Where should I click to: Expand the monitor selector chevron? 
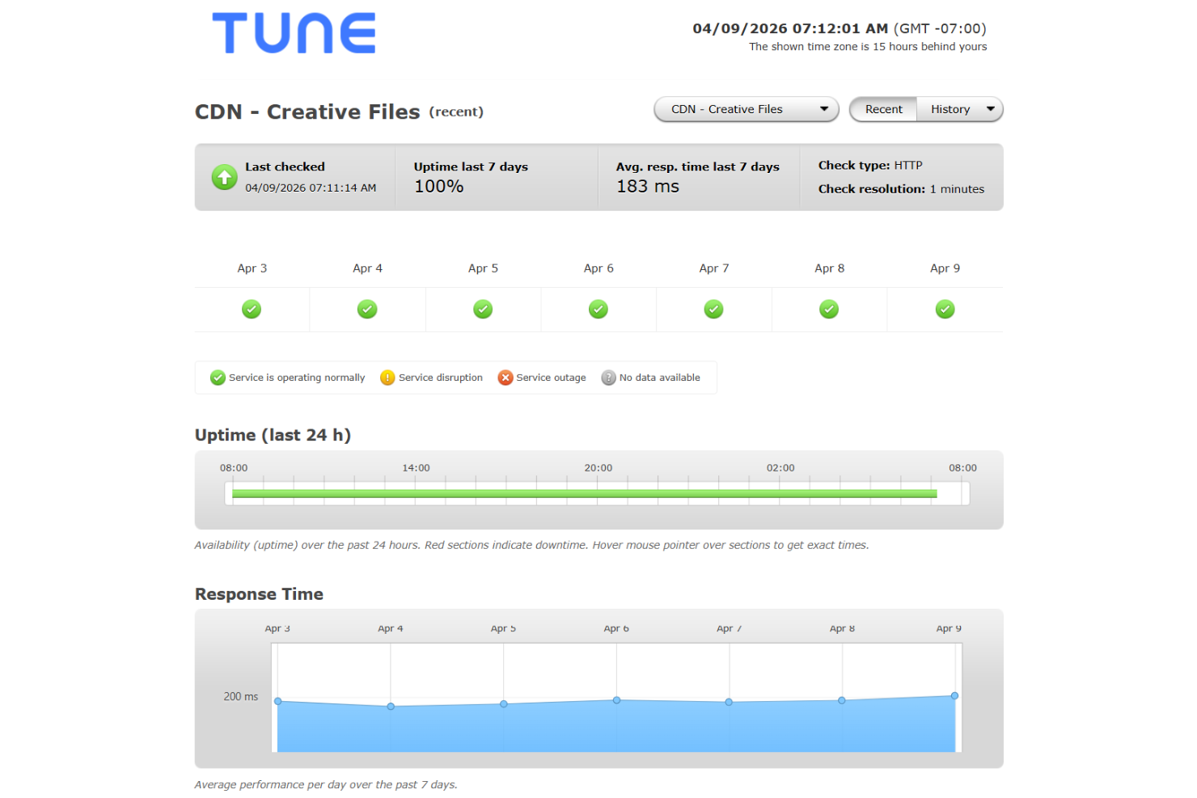pos(825,109)
